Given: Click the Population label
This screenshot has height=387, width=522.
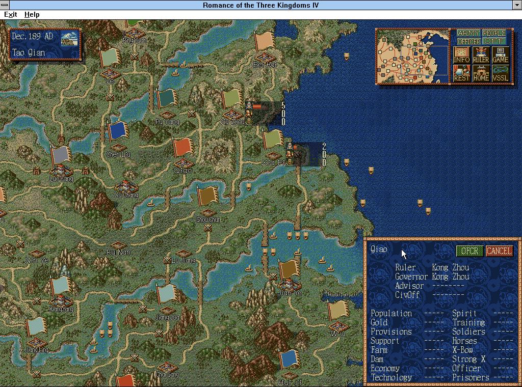Looking at the screenshot, I should 391,314.
